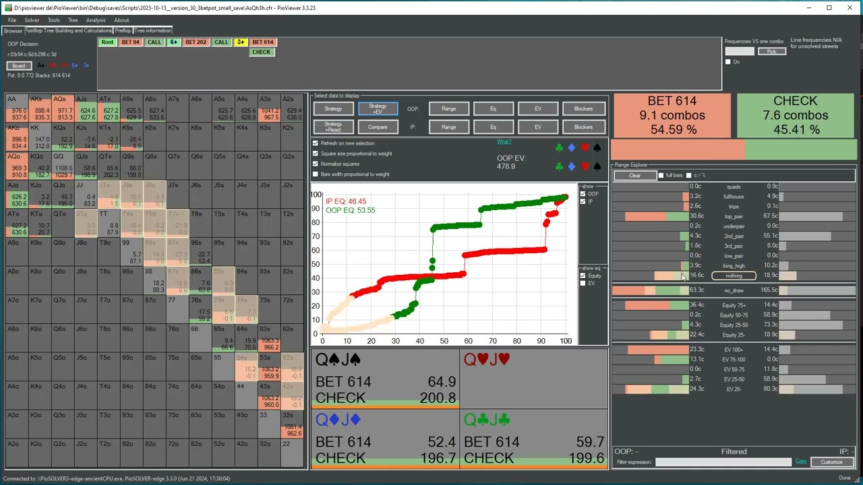Click the blue 3 of diamonds board card
This screenshot has width=863, height=485.
coord(86,65)
